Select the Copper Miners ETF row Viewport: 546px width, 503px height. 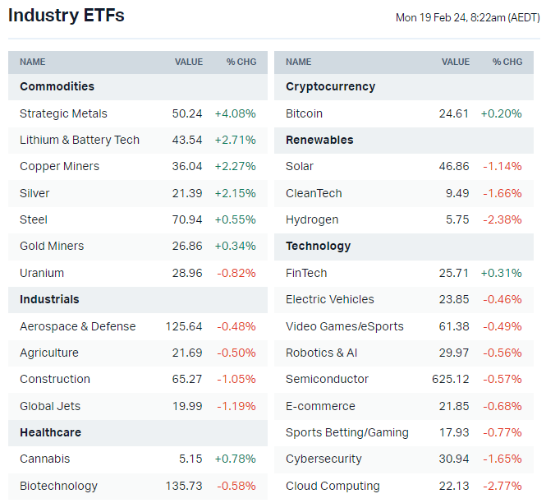pos(59,166)
